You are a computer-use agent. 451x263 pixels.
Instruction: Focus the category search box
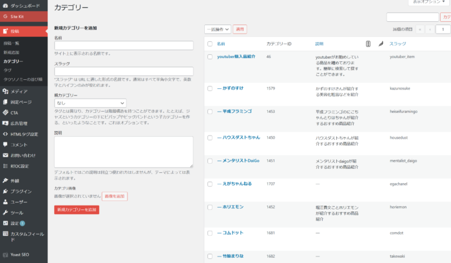[x=412, y=17]
